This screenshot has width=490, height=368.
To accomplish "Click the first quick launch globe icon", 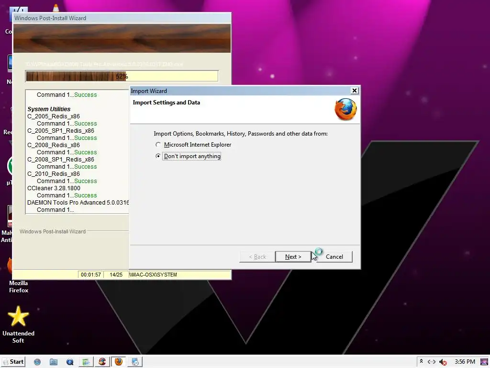I will (x=37, y=362).
